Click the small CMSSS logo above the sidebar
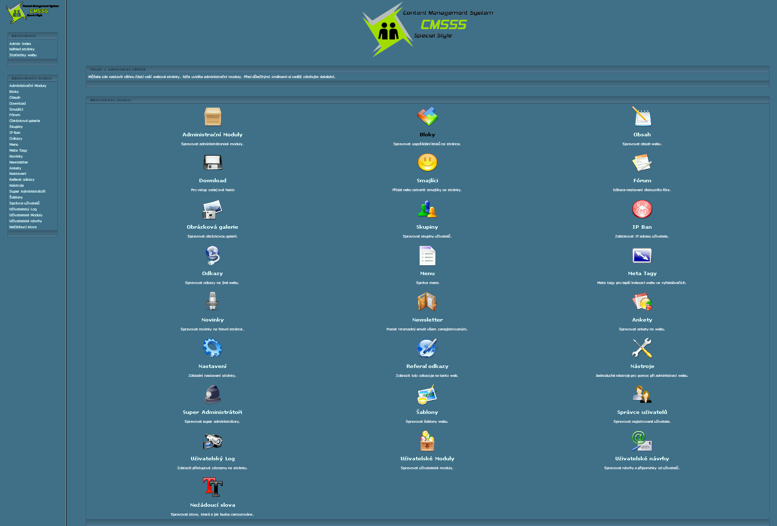Screen dimensions: 777x526 click(33, 13)
